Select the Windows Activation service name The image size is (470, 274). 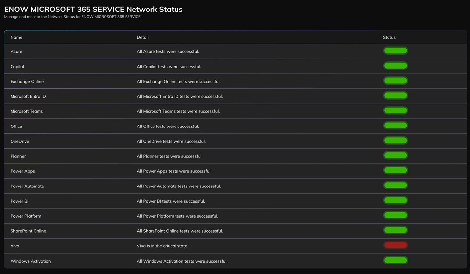31,261
